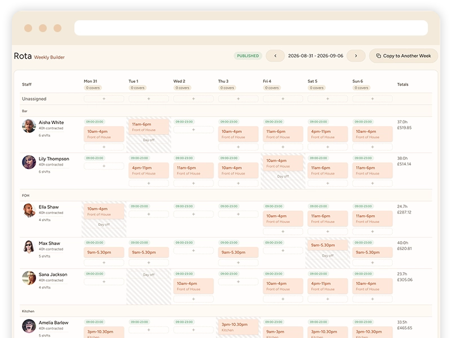Viewport: 451px width, 338px height.
Task: Add a Tuesday shift for Ella Shaw
Action: (x=149, y=215)
